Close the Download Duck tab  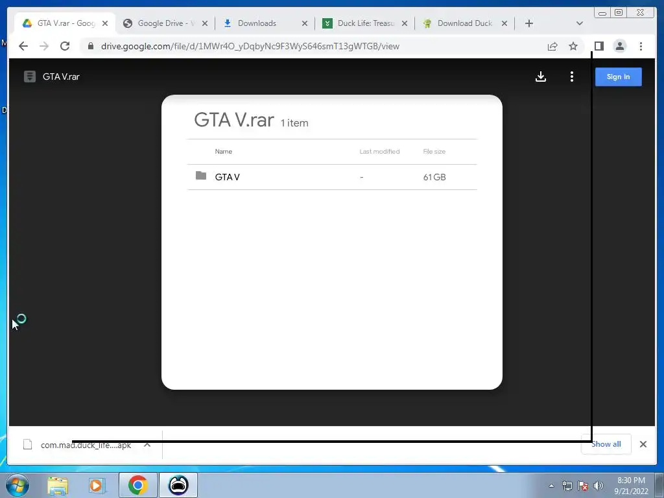[x=504, y=24]
